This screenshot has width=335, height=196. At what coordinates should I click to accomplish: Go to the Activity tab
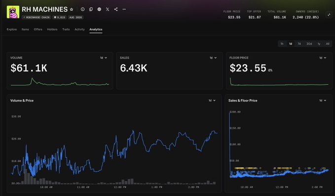tap(80, 29)
